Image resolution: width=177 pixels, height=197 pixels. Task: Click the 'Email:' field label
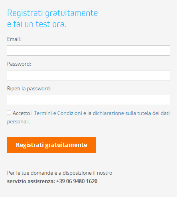click(14, 39)
